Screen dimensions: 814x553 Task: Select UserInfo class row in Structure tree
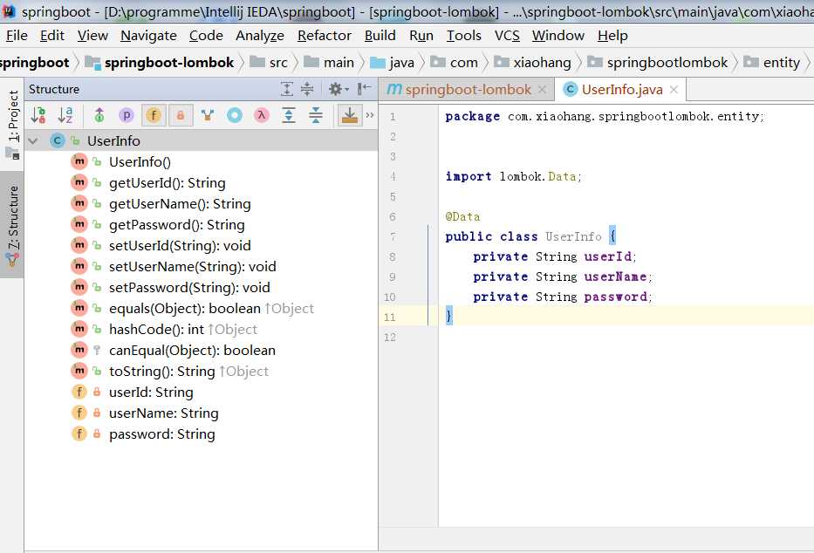(201, 140)
